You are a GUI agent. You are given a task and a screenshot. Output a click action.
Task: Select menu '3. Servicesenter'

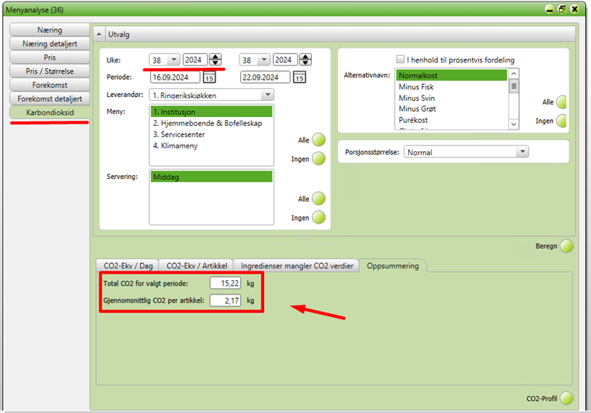coord(211,134)
